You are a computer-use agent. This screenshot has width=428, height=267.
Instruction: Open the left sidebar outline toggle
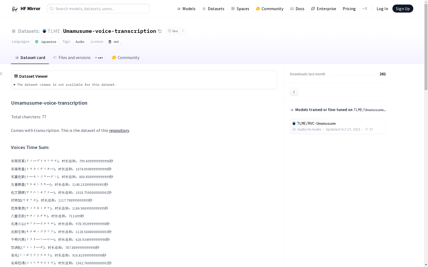pos(1,74)
